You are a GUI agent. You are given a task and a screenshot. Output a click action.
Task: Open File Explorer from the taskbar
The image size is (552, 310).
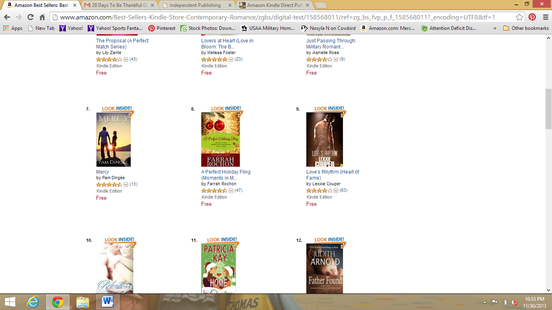tap(83, 302)
